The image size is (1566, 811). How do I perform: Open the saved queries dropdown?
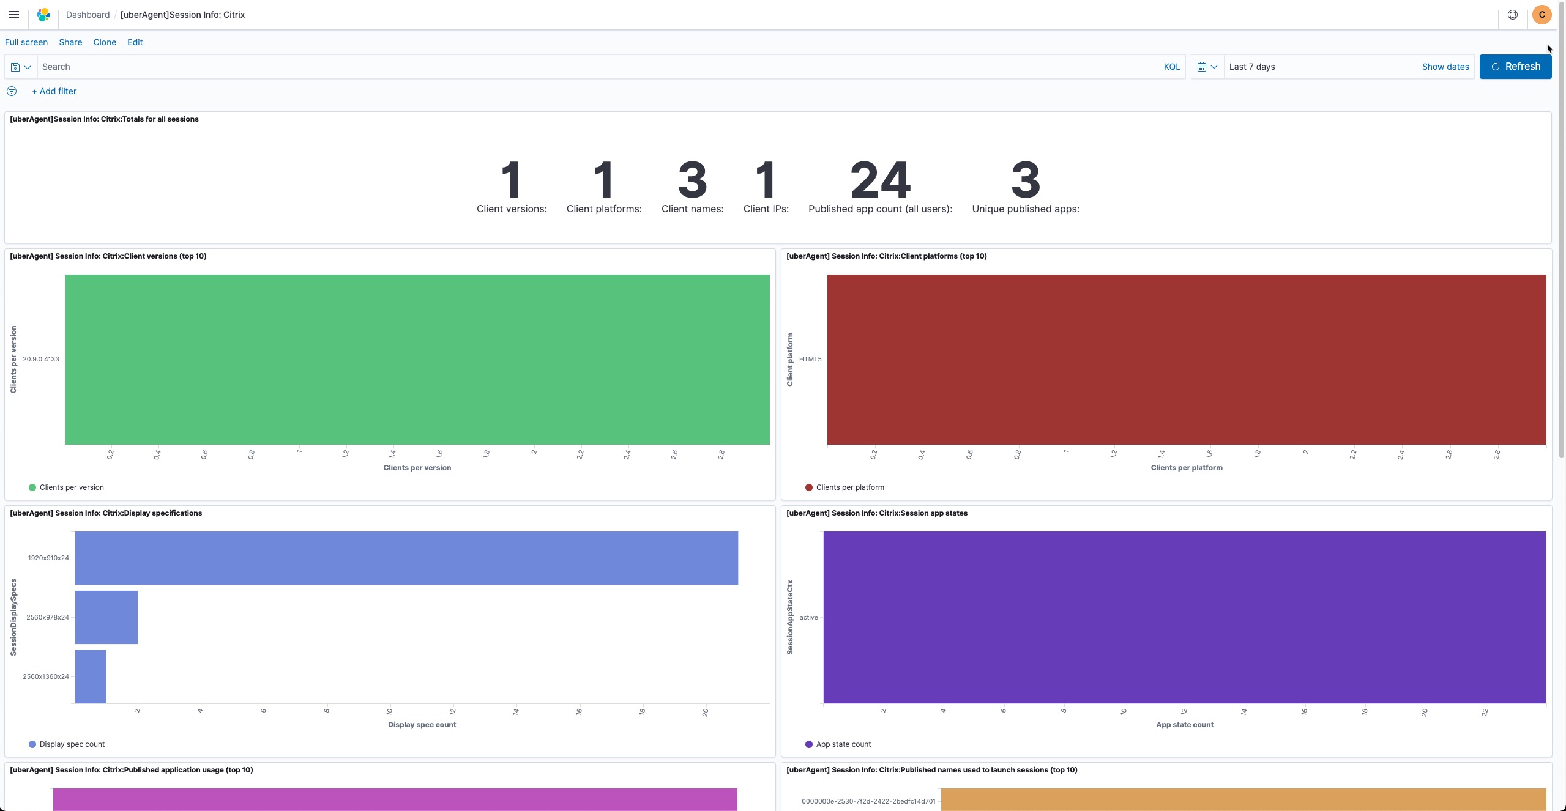tap(21, 67)
